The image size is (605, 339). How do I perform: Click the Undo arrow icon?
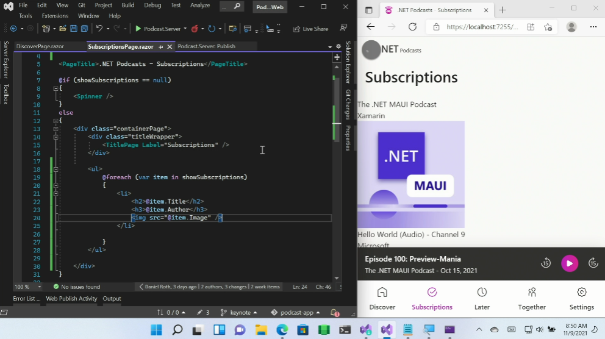pos(99,29)
